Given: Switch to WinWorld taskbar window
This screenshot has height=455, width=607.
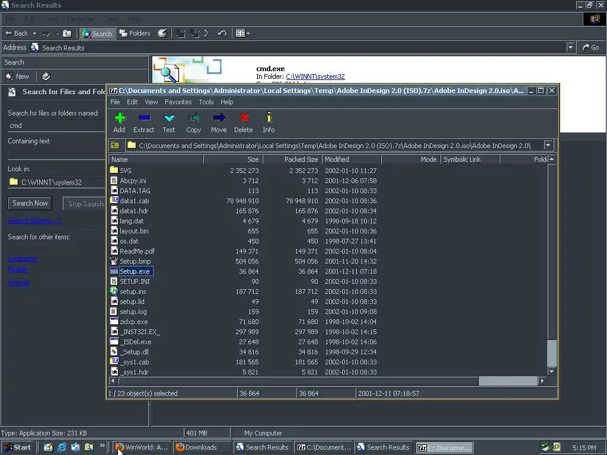Looking at the screenshot, I should click(x=142, y=448).
